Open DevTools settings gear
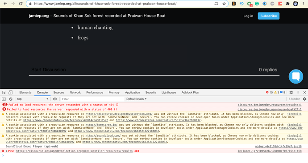The image size is (308, 163). [291, 93]
